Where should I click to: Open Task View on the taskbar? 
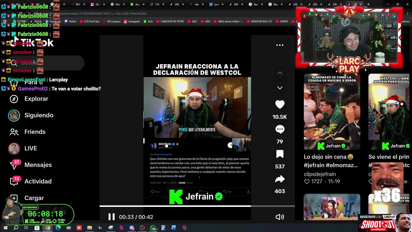26,228
